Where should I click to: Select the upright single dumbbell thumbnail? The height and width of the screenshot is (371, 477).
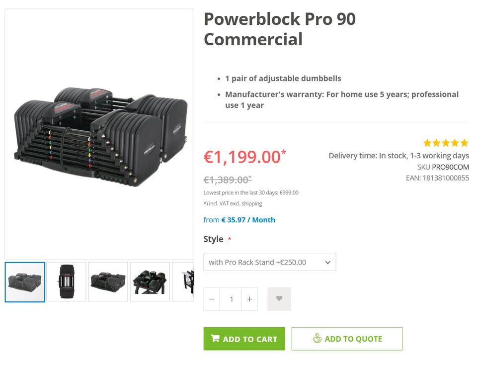tap(67, 282)
